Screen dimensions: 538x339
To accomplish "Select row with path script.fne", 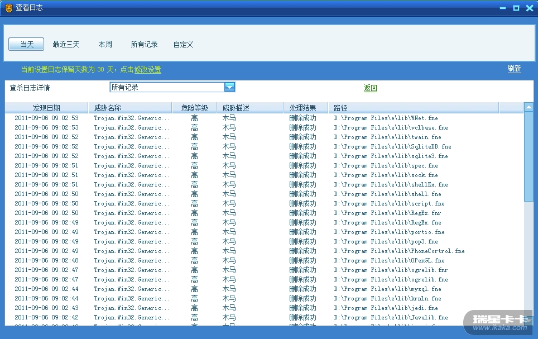I will [264, 204].
